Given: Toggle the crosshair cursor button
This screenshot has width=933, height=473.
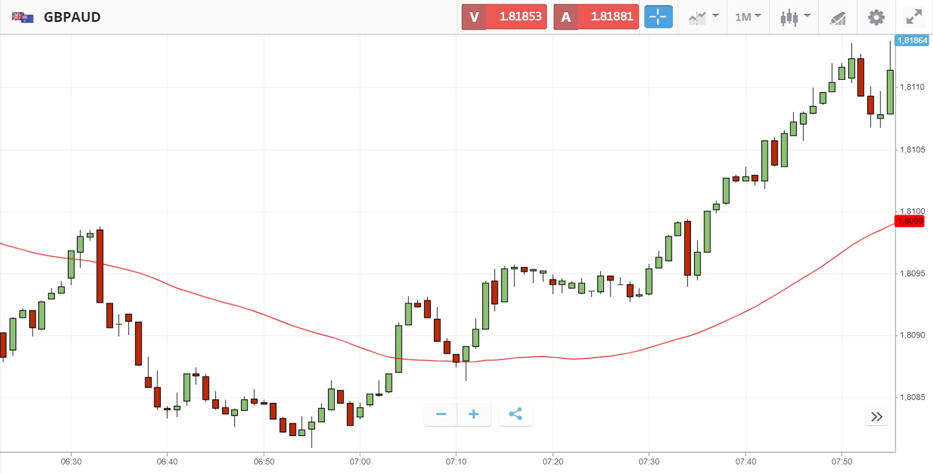Looking at the screenshot, I should [x=658, y=17].
